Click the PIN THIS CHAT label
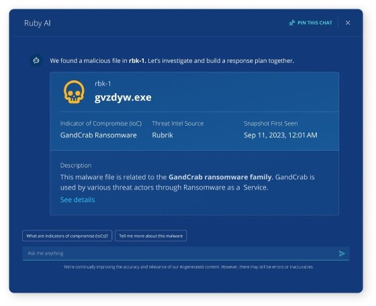The width and height of the screenshot is (376, 306). (315, 23)
